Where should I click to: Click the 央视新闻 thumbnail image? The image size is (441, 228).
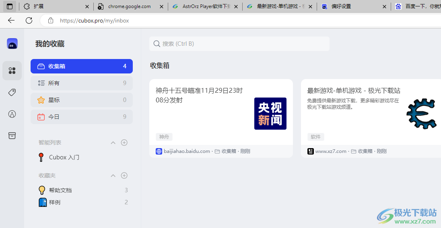(x=270, y=114)
